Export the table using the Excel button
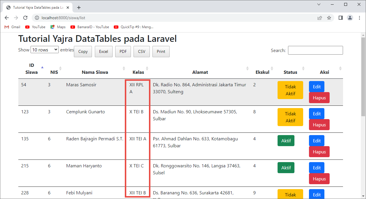 [104, 51]
